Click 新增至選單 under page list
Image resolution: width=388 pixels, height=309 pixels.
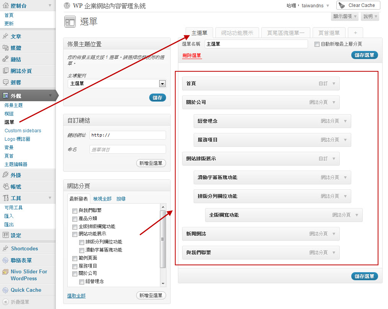pyautogui.click(x=151, y=295)
